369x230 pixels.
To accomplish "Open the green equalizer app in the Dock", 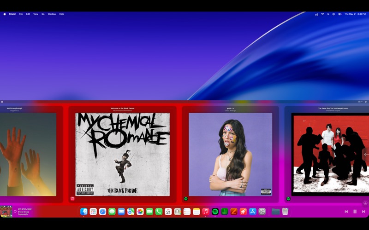I will 225,212.
